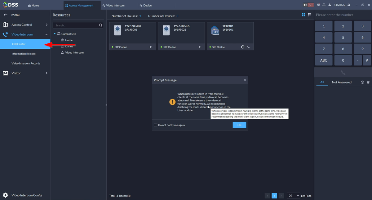Screen dimensions: 372x200
Task: Open call history clock icon
Action: click(x=362, y=82)
